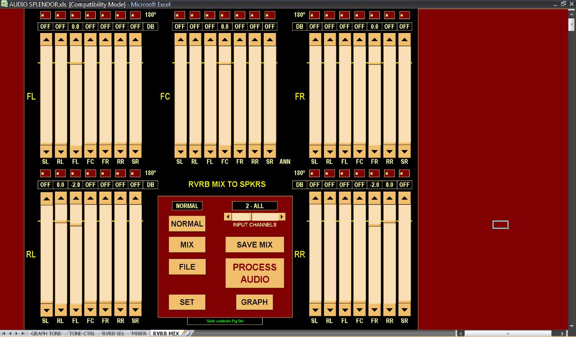Click down arrow below SL slider in FL group
The height and width of the screenshot is (337, 576).
(46, 152)
